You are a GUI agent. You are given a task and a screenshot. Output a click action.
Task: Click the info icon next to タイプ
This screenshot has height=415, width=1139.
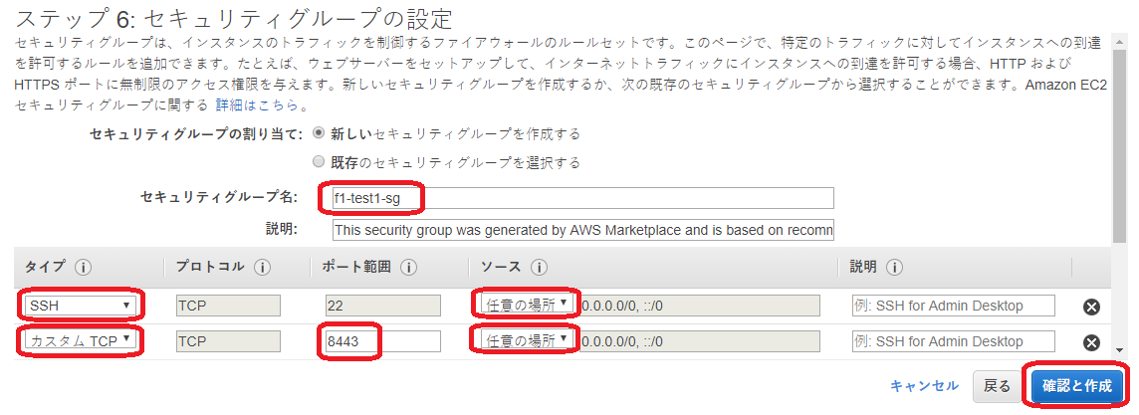[x=84, y=268]
